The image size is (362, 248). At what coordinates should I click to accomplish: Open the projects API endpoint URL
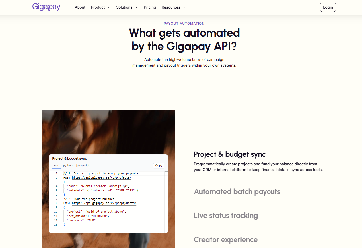coord(102,177)
